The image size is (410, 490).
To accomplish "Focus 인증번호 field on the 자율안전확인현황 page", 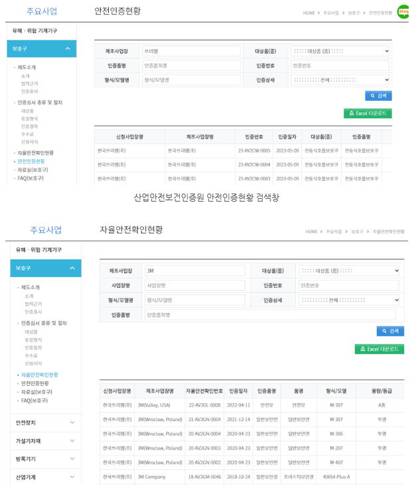I will tap(349, 285).
